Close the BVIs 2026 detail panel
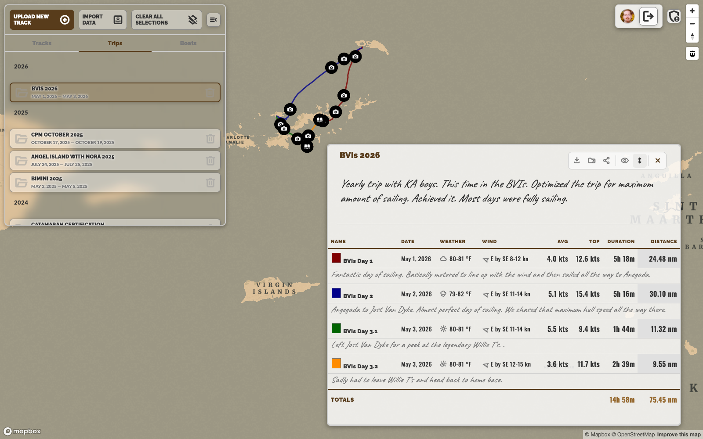This screenshot has height=439, width=703. 658,160
